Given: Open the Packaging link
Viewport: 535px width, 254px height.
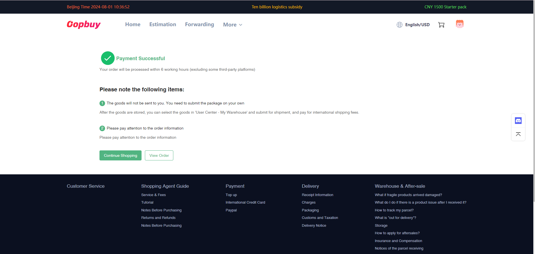Looking at the screenshot, I should click(310, 210).
